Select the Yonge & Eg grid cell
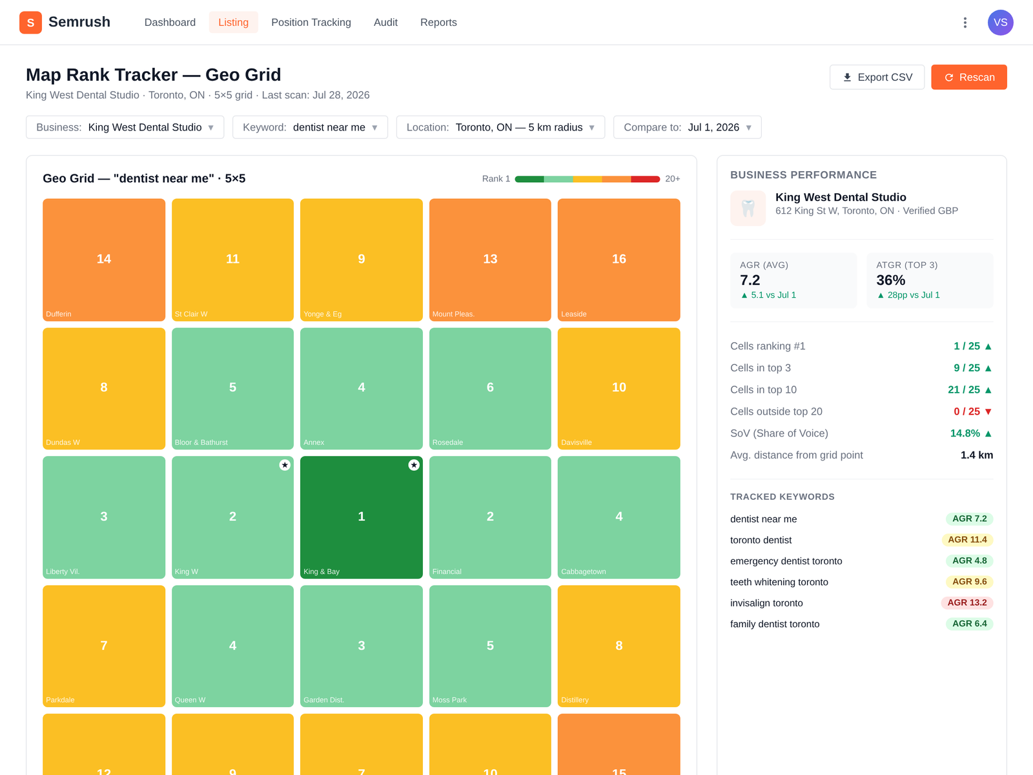 [362, 260]
